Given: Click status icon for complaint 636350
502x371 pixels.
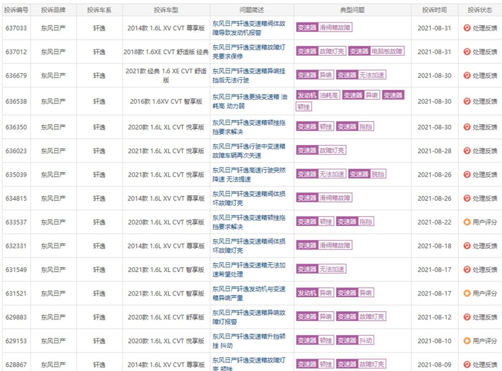Looking at the screenshot, I should [467, 127].
